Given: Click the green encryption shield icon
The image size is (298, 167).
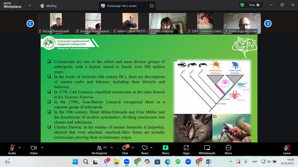Looking at the screenshot, I should (x=242, y=5).
